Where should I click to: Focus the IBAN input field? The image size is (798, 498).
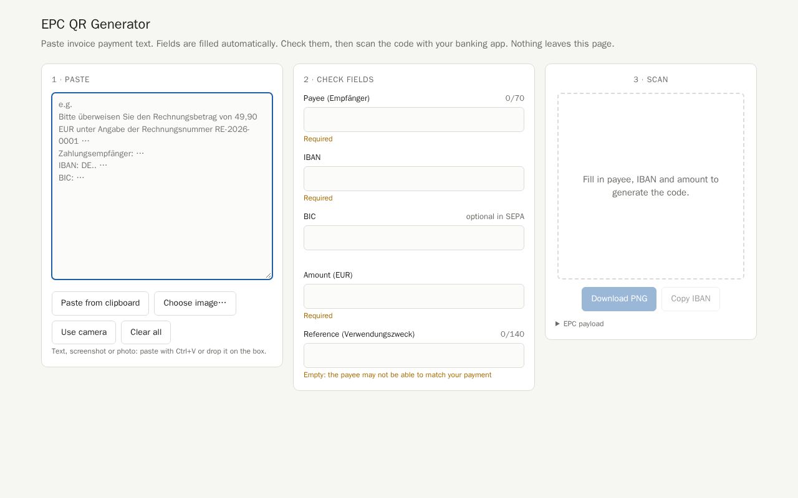(x=414, y=179)
